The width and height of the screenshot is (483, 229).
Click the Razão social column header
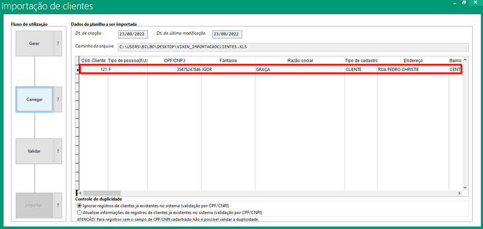[300, 60]
